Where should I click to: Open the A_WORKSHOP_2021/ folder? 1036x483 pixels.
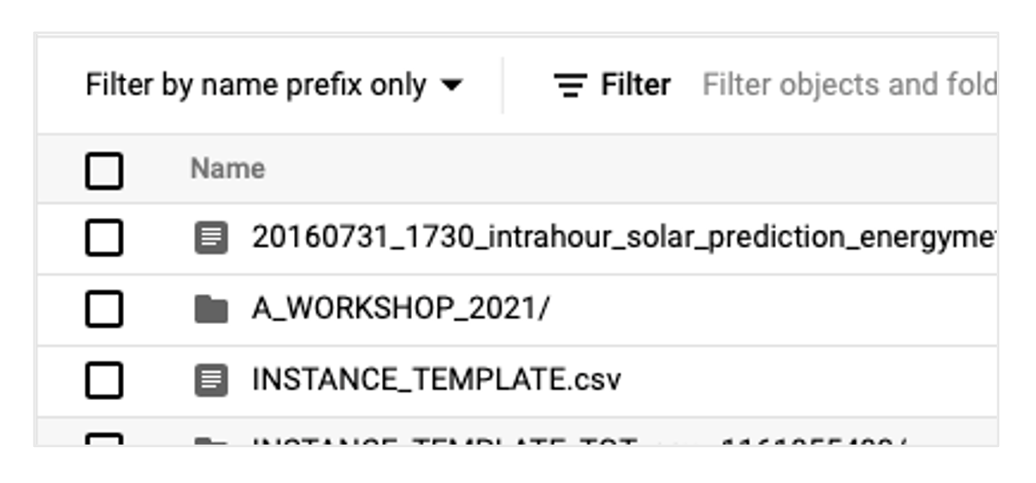[401, 309]
